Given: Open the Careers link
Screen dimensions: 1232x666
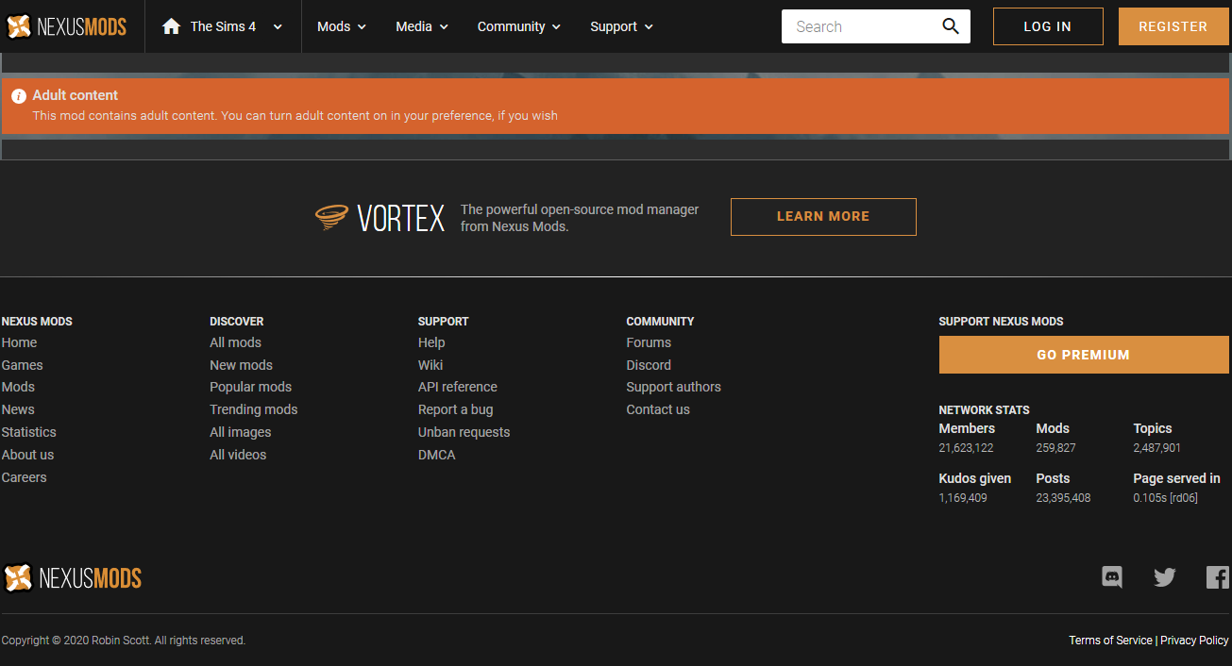Looking at the screenshot, I should [25, 477].
